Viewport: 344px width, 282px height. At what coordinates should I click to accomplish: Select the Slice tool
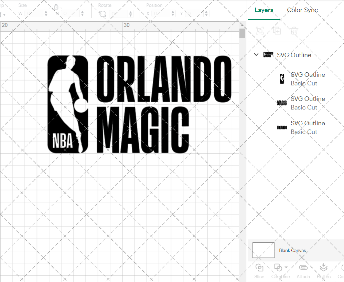[x=259, y=271]
